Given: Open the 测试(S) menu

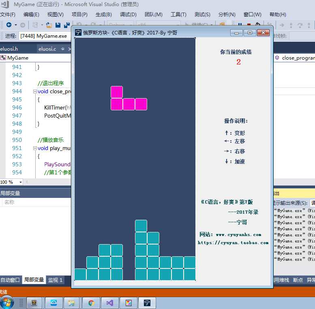Looking at the screenshot, I should point(202,15).
